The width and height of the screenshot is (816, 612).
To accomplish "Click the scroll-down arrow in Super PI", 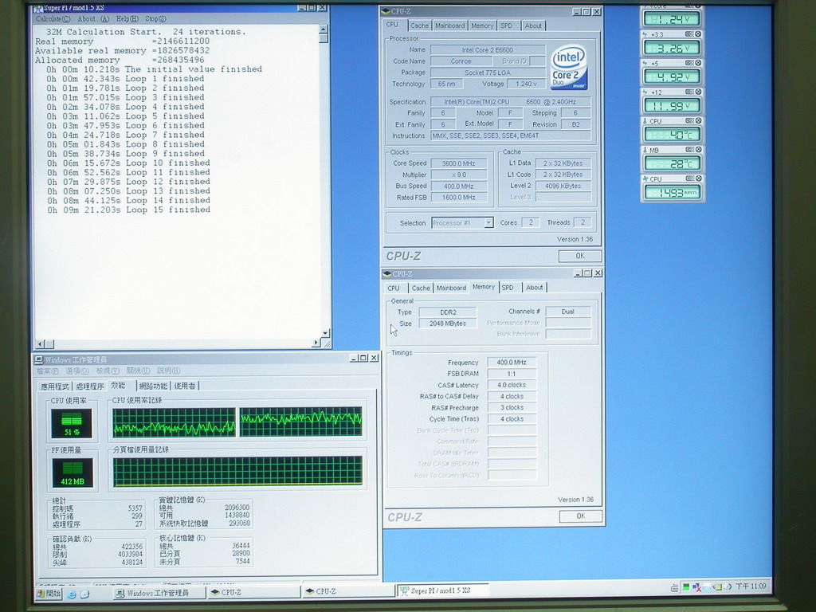I will coord(325,333).
